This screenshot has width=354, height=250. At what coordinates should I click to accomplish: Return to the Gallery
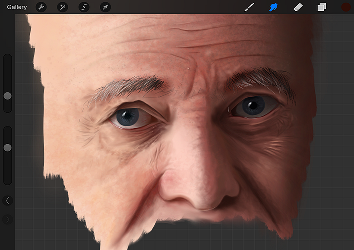coord(17,7)
